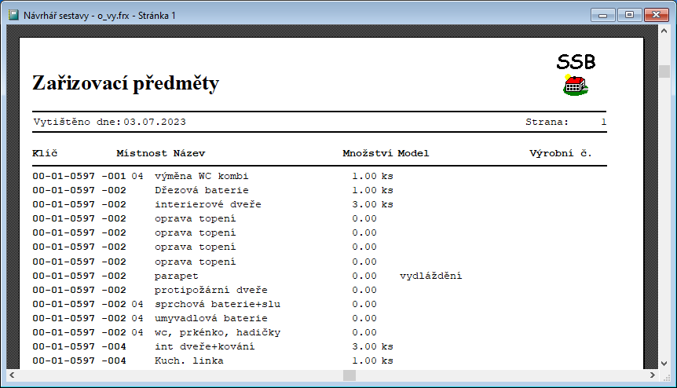Minimize the report preview window

pyautogui.click(x=605, y=14)
